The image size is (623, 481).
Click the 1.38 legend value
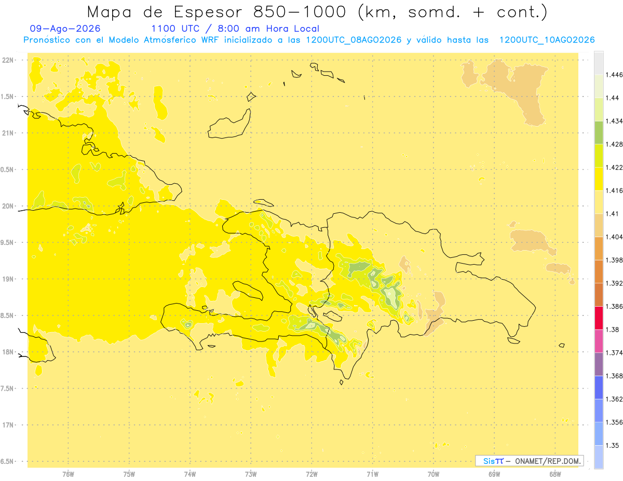613,329
